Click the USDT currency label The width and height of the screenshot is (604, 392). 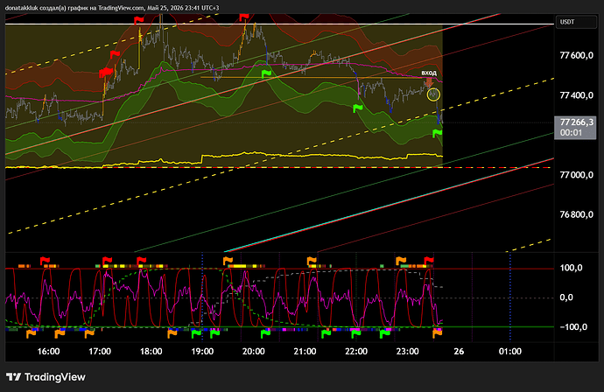pos(575,22)
